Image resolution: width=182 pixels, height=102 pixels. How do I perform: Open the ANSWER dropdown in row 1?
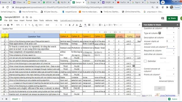point(114,41)
